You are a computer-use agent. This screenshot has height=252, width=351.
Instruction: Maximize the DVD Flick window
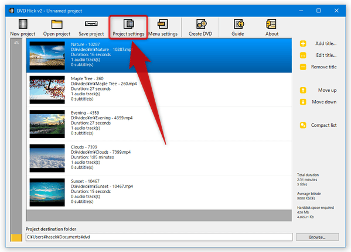[319, 11]
